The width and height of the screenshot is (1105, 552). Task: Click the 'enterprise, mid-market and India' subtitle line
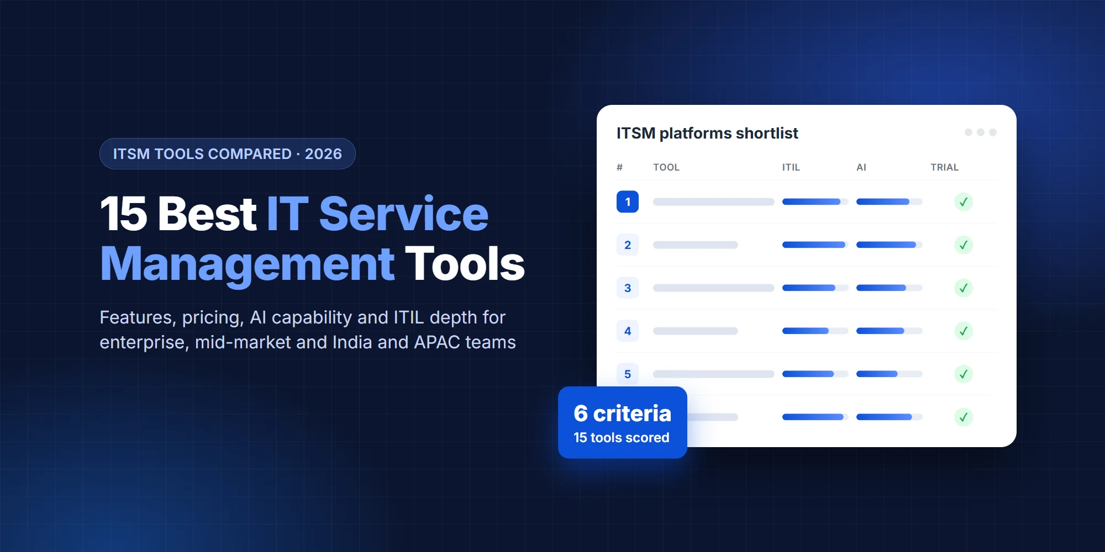click(308, 342)
